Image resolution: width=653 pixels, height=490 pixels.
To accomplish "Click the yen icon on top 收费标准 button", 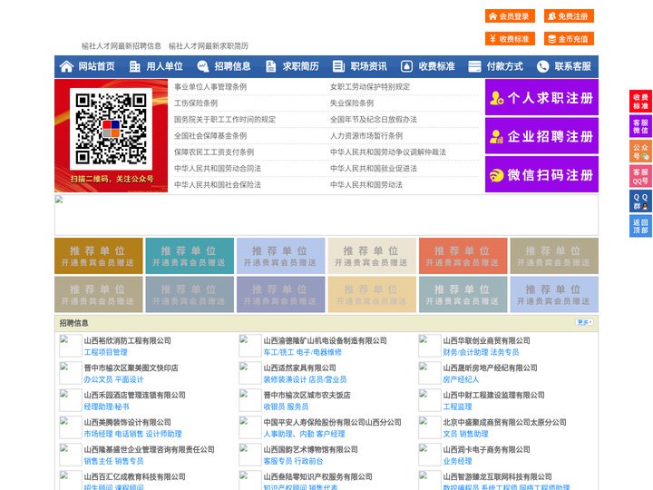I will [492, 39].
